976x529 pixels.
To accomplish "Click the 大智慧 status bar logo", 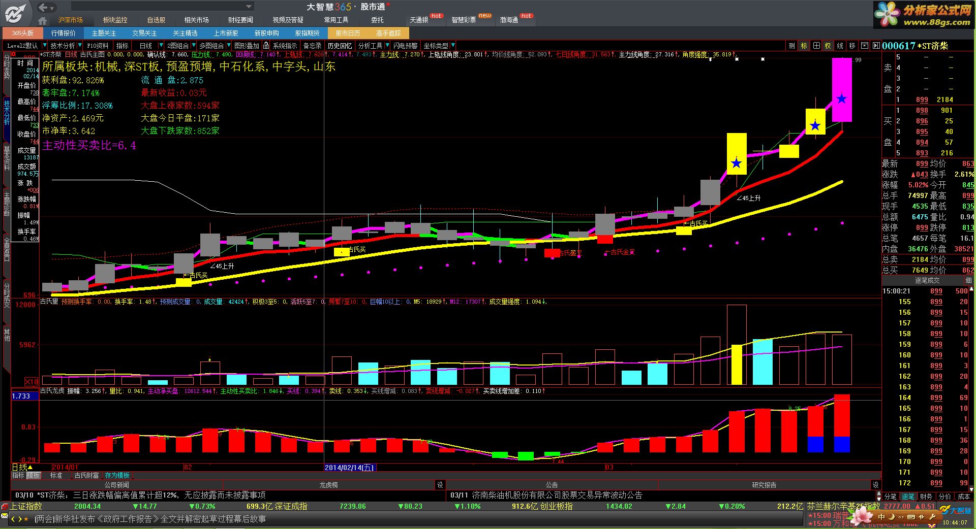I will pyautogui.click(x=954, y=509).
